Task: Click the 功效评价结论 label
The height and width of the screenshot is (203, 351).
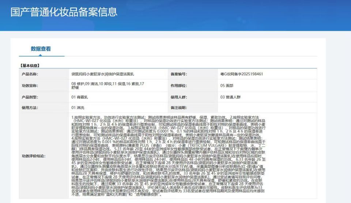Action: click(x=34, y=156)
